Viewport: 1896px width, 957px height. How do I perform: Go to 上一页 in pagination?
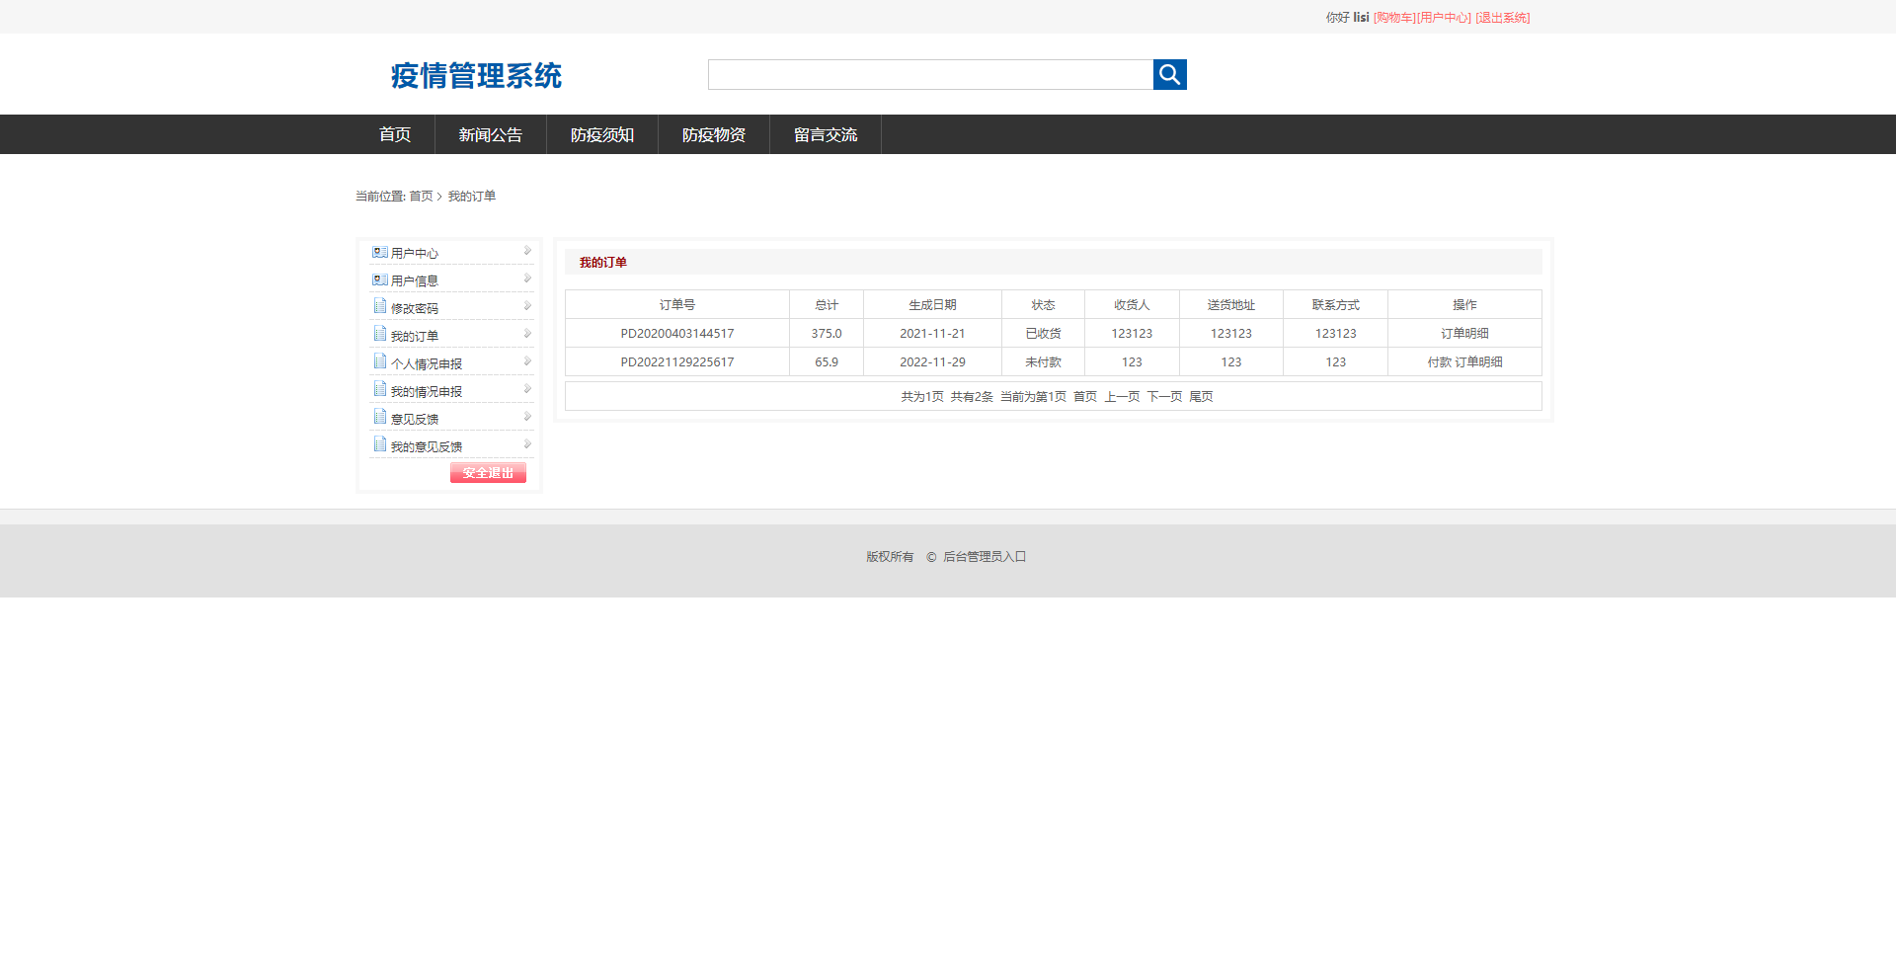(x=1122, y=397)
